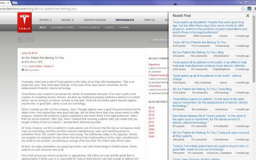
Task: Click the Reddit Find panel scrollbar
Action: tap(254, 49)
